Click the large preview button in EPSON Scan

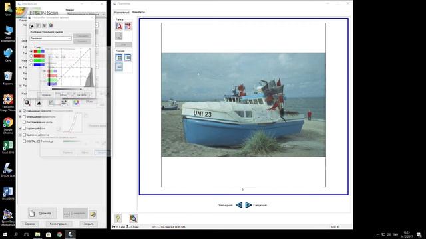(x=42, y=214)
